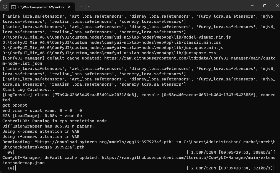Click the ControlLDM eps-prediction mode line

coord(54,121)
